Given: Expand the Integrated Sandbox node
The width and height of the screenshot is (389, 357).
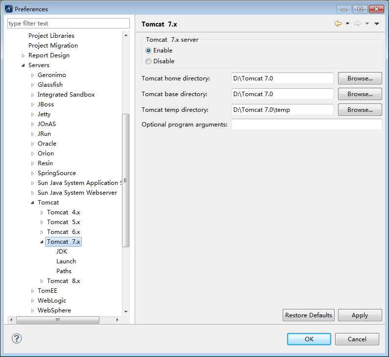Looking at the screenshot, I should pos(32,95).
